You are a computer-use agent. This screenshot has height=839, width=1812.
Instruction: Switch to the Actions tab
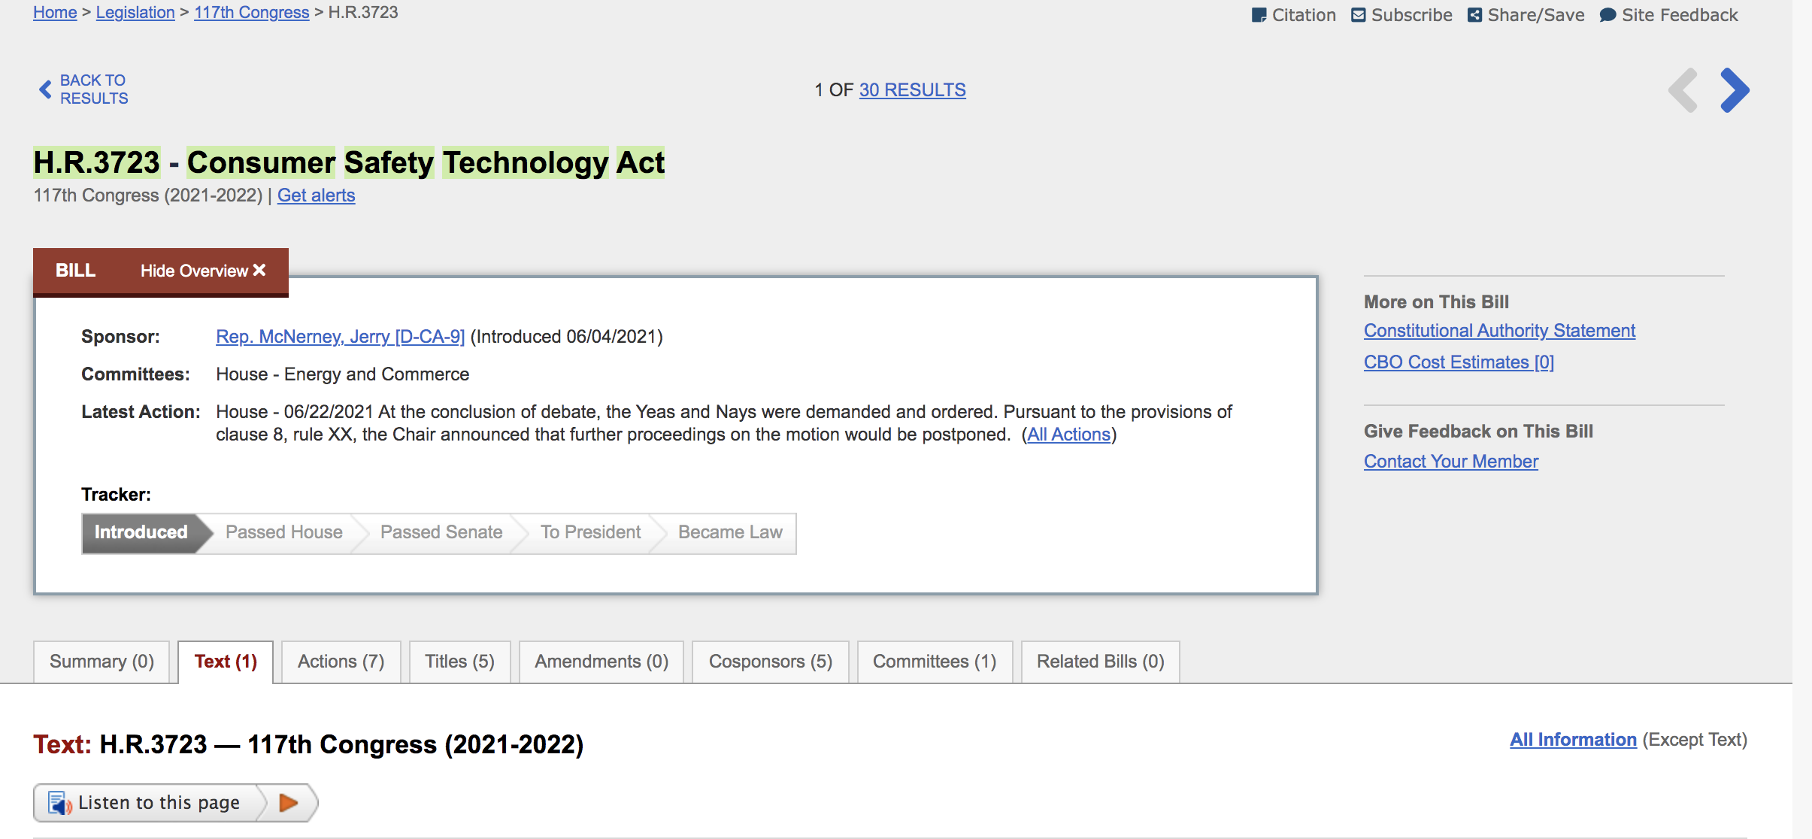[x=340, y=661]
